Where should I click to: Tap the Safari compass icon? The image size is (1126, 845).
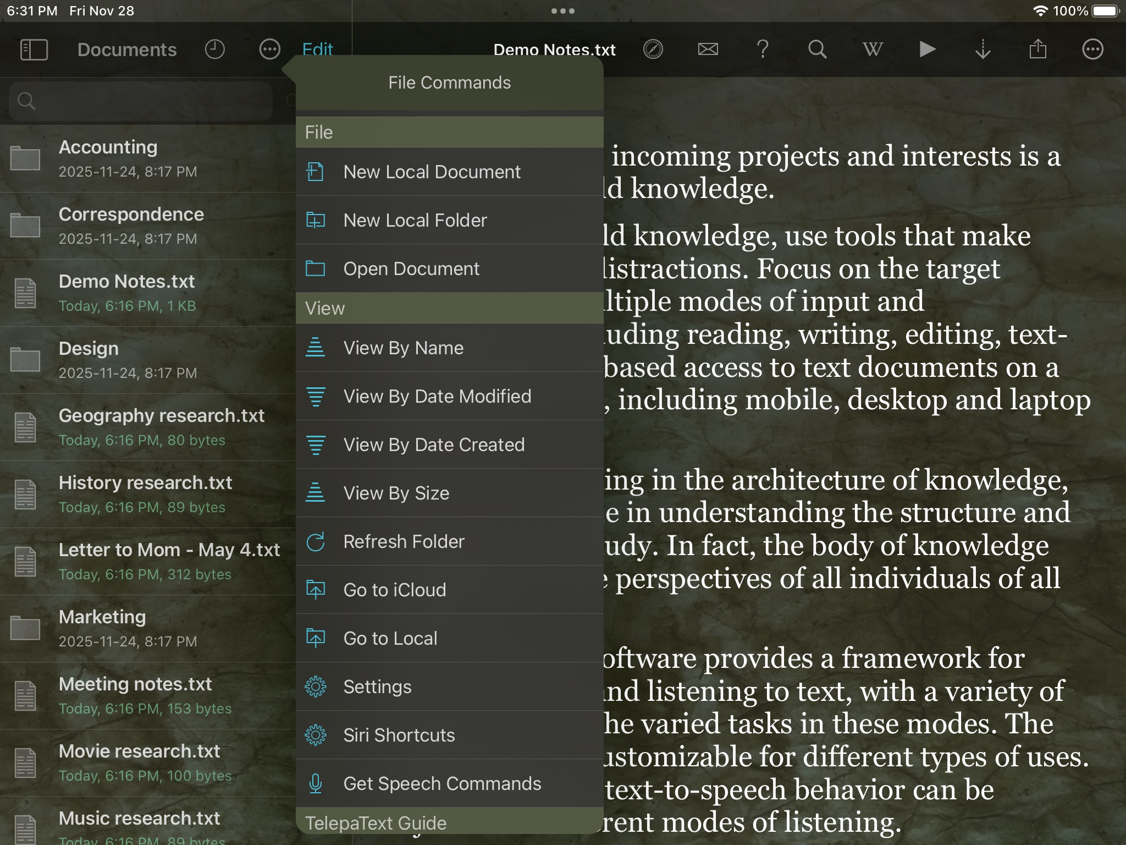tap(653, 50)
